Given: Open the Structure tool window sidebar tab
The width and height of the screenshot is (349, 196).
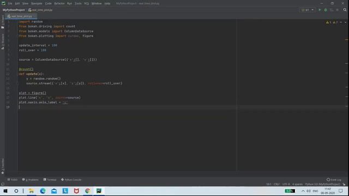Looking at the screenshot, I should (x=3, y=41).
